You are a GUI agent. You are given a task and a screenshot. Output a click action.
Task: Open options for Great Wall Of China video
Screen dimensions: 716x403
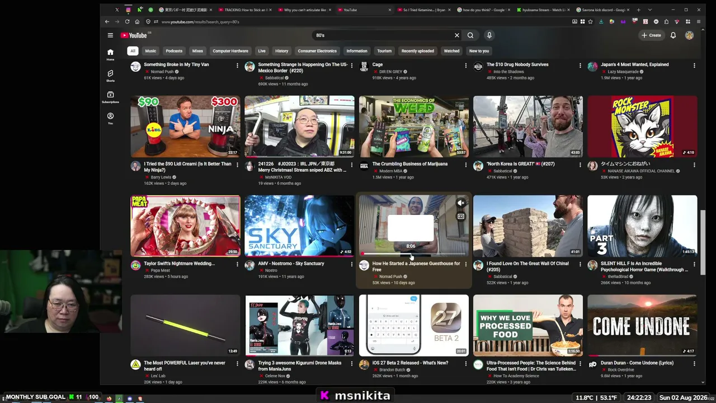pos(580,264)
